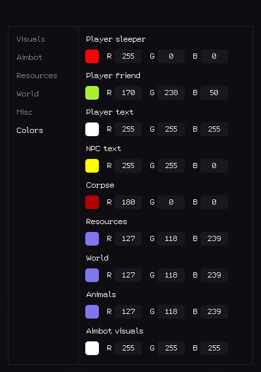Edit the Player friend R value 170
The width and height of the screenshot is (261, 372).
coord(128,93)
